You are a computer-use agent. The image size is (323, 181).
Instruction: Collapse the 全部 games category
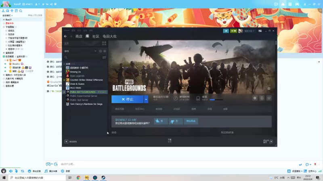click(64, 64)
